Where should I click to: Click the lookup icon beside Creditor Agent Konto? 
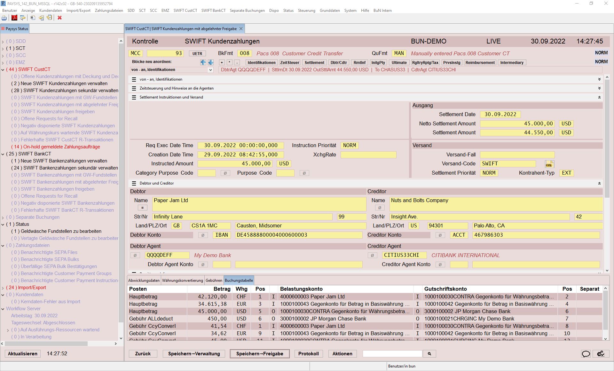pos(440,264)
